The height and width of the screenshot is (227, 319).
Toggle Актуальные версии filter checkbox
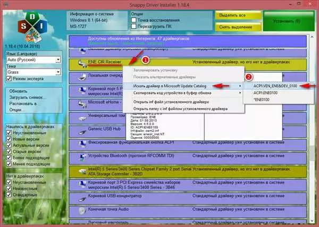pos(9,145)
